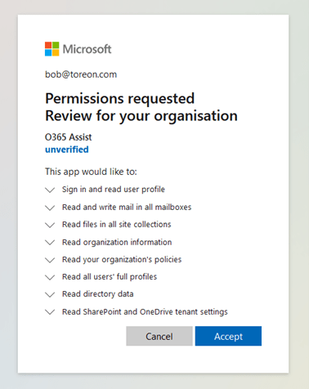Viewport: 309px width, 389px height.
Task: Click 'Read directory data' text
Action: 98,294
